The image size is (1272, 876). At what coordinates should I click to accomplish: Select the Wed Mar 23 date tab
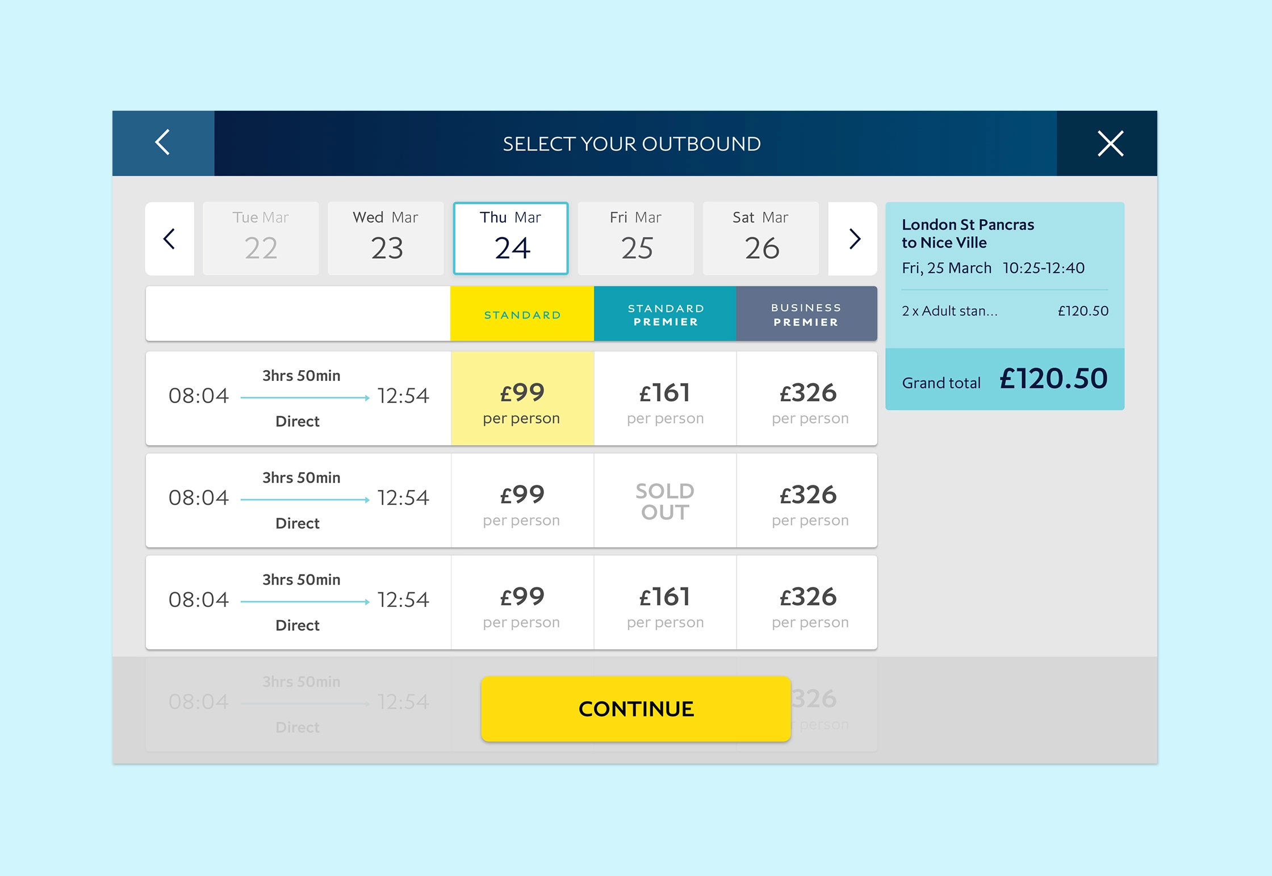click(386, 238)
